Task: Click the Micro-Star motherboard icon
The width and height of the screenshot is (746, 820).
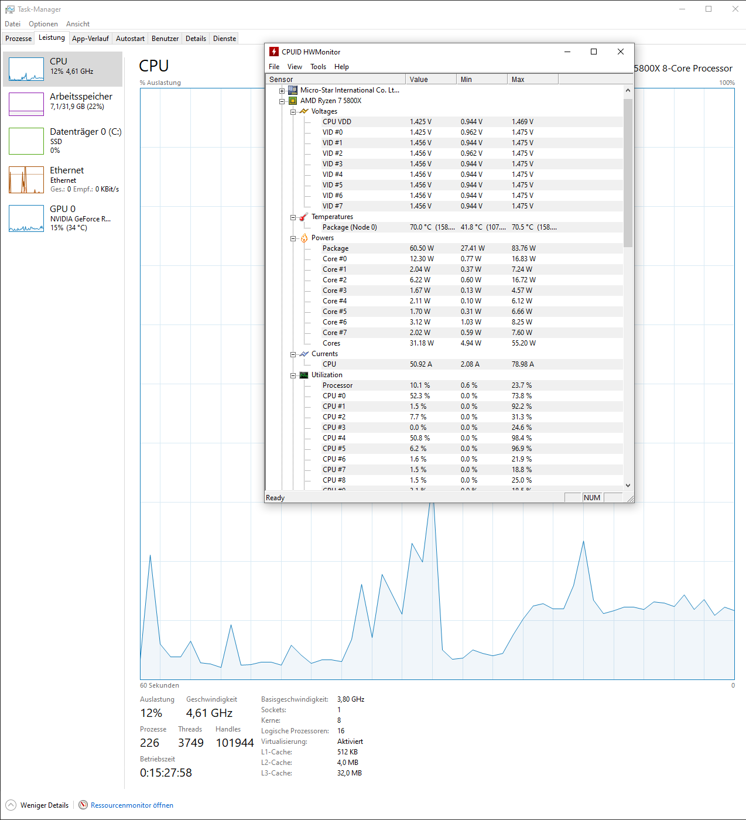Action: point(293,90)
